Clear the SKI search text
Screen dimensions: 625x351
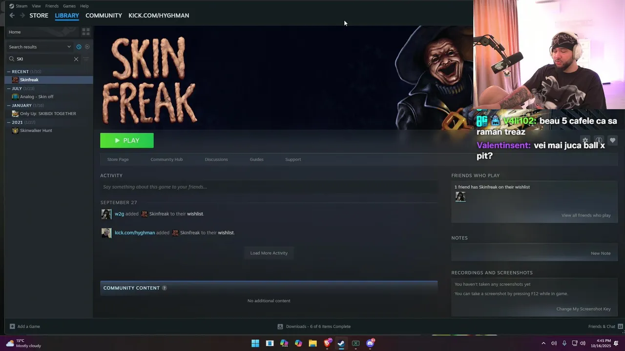pos(76,59)
